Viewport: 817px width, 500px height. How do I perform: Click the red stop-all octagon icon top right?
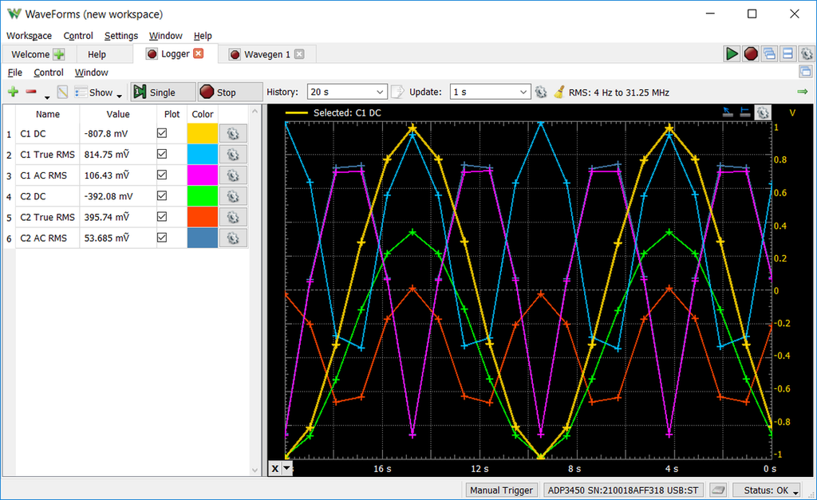[751, 53]
